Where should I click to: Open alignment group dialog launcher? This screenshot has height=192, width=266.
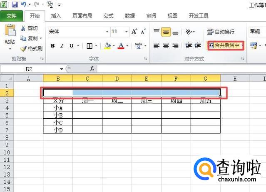click(243, 59)
